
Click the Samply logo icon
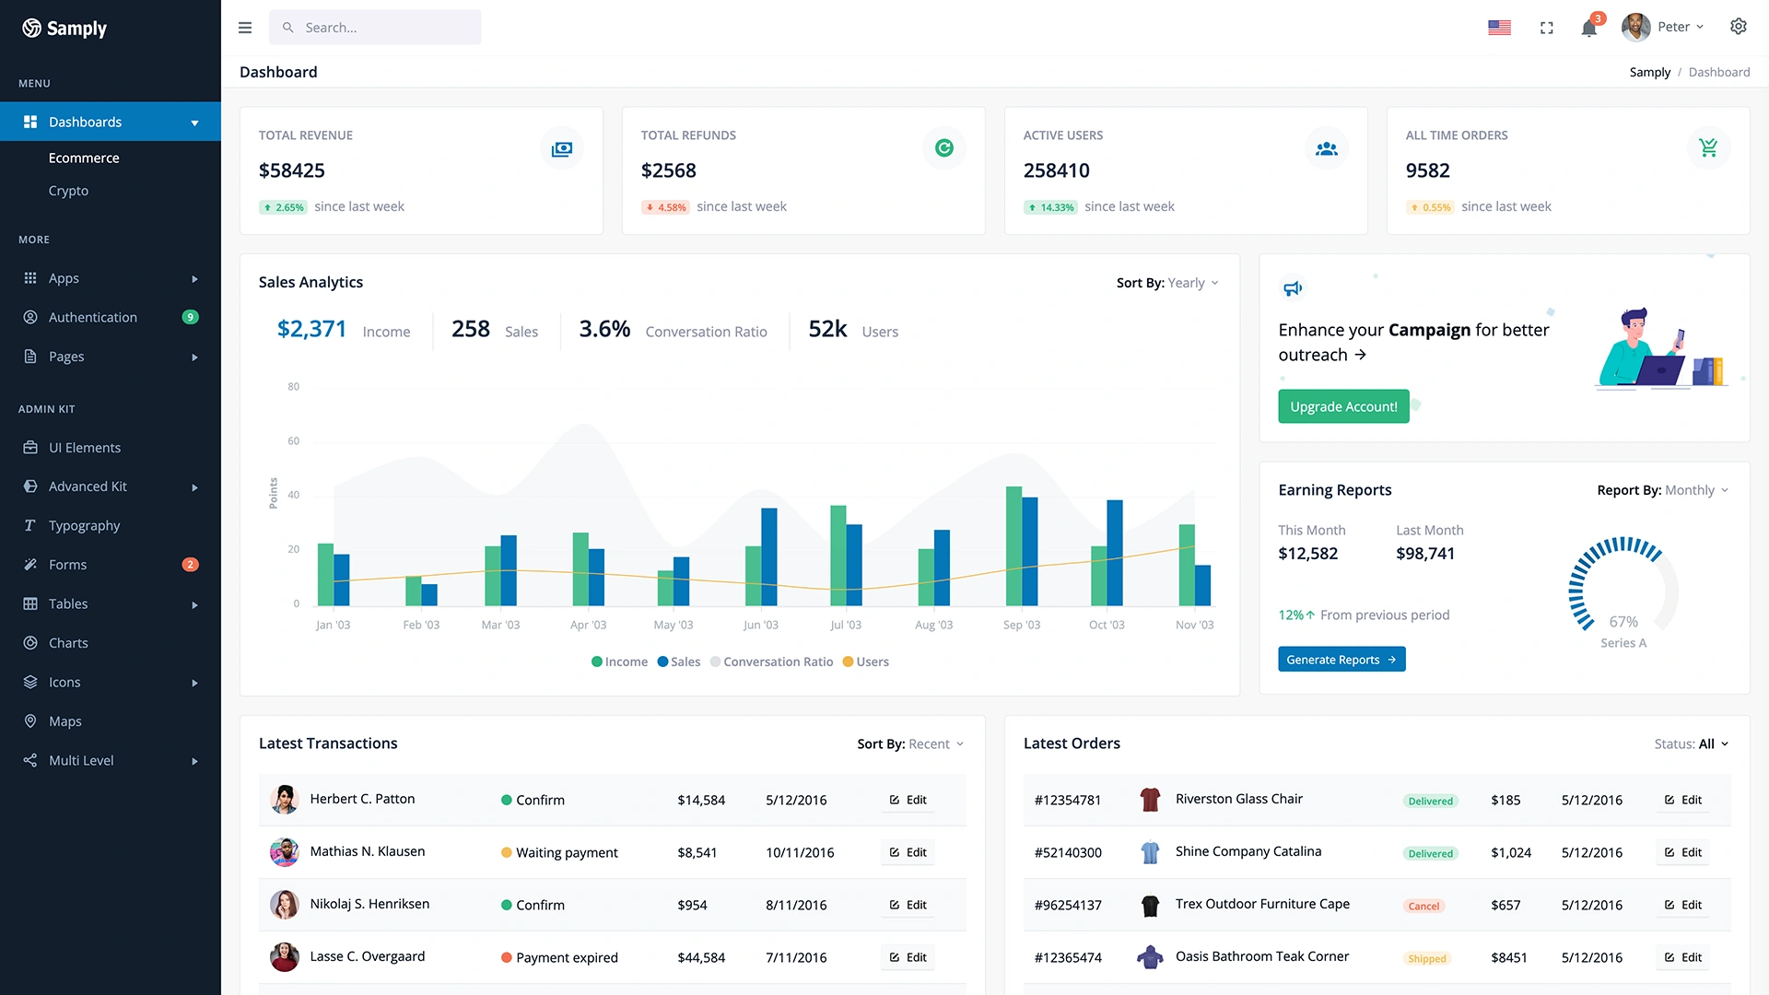point(30,28)
